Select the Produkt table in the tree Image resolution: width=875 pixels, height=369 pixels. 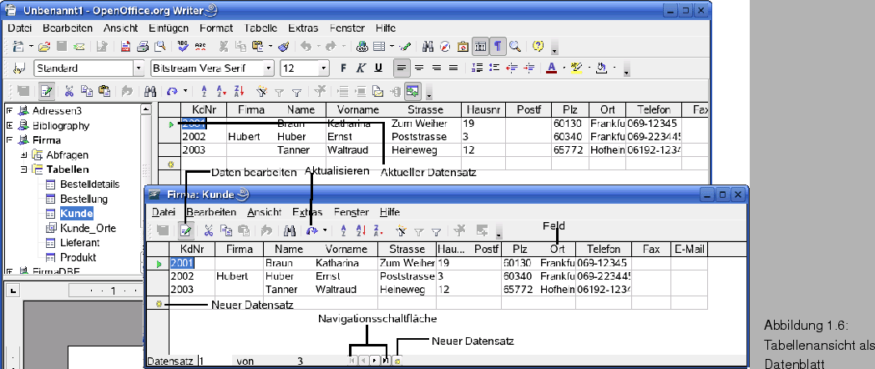pyautogui.click(x=78, y=257)
